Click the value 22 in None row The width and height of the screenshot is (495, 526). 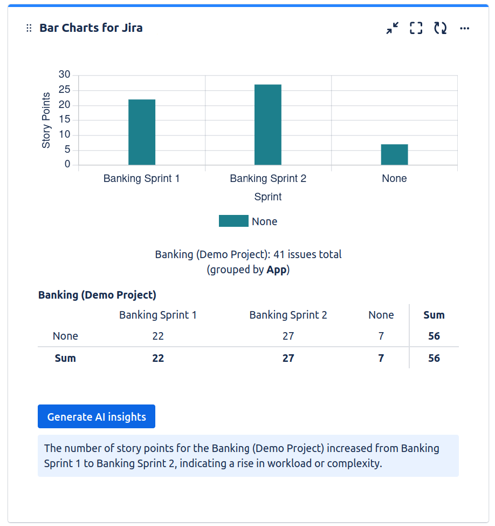point(158,336)
